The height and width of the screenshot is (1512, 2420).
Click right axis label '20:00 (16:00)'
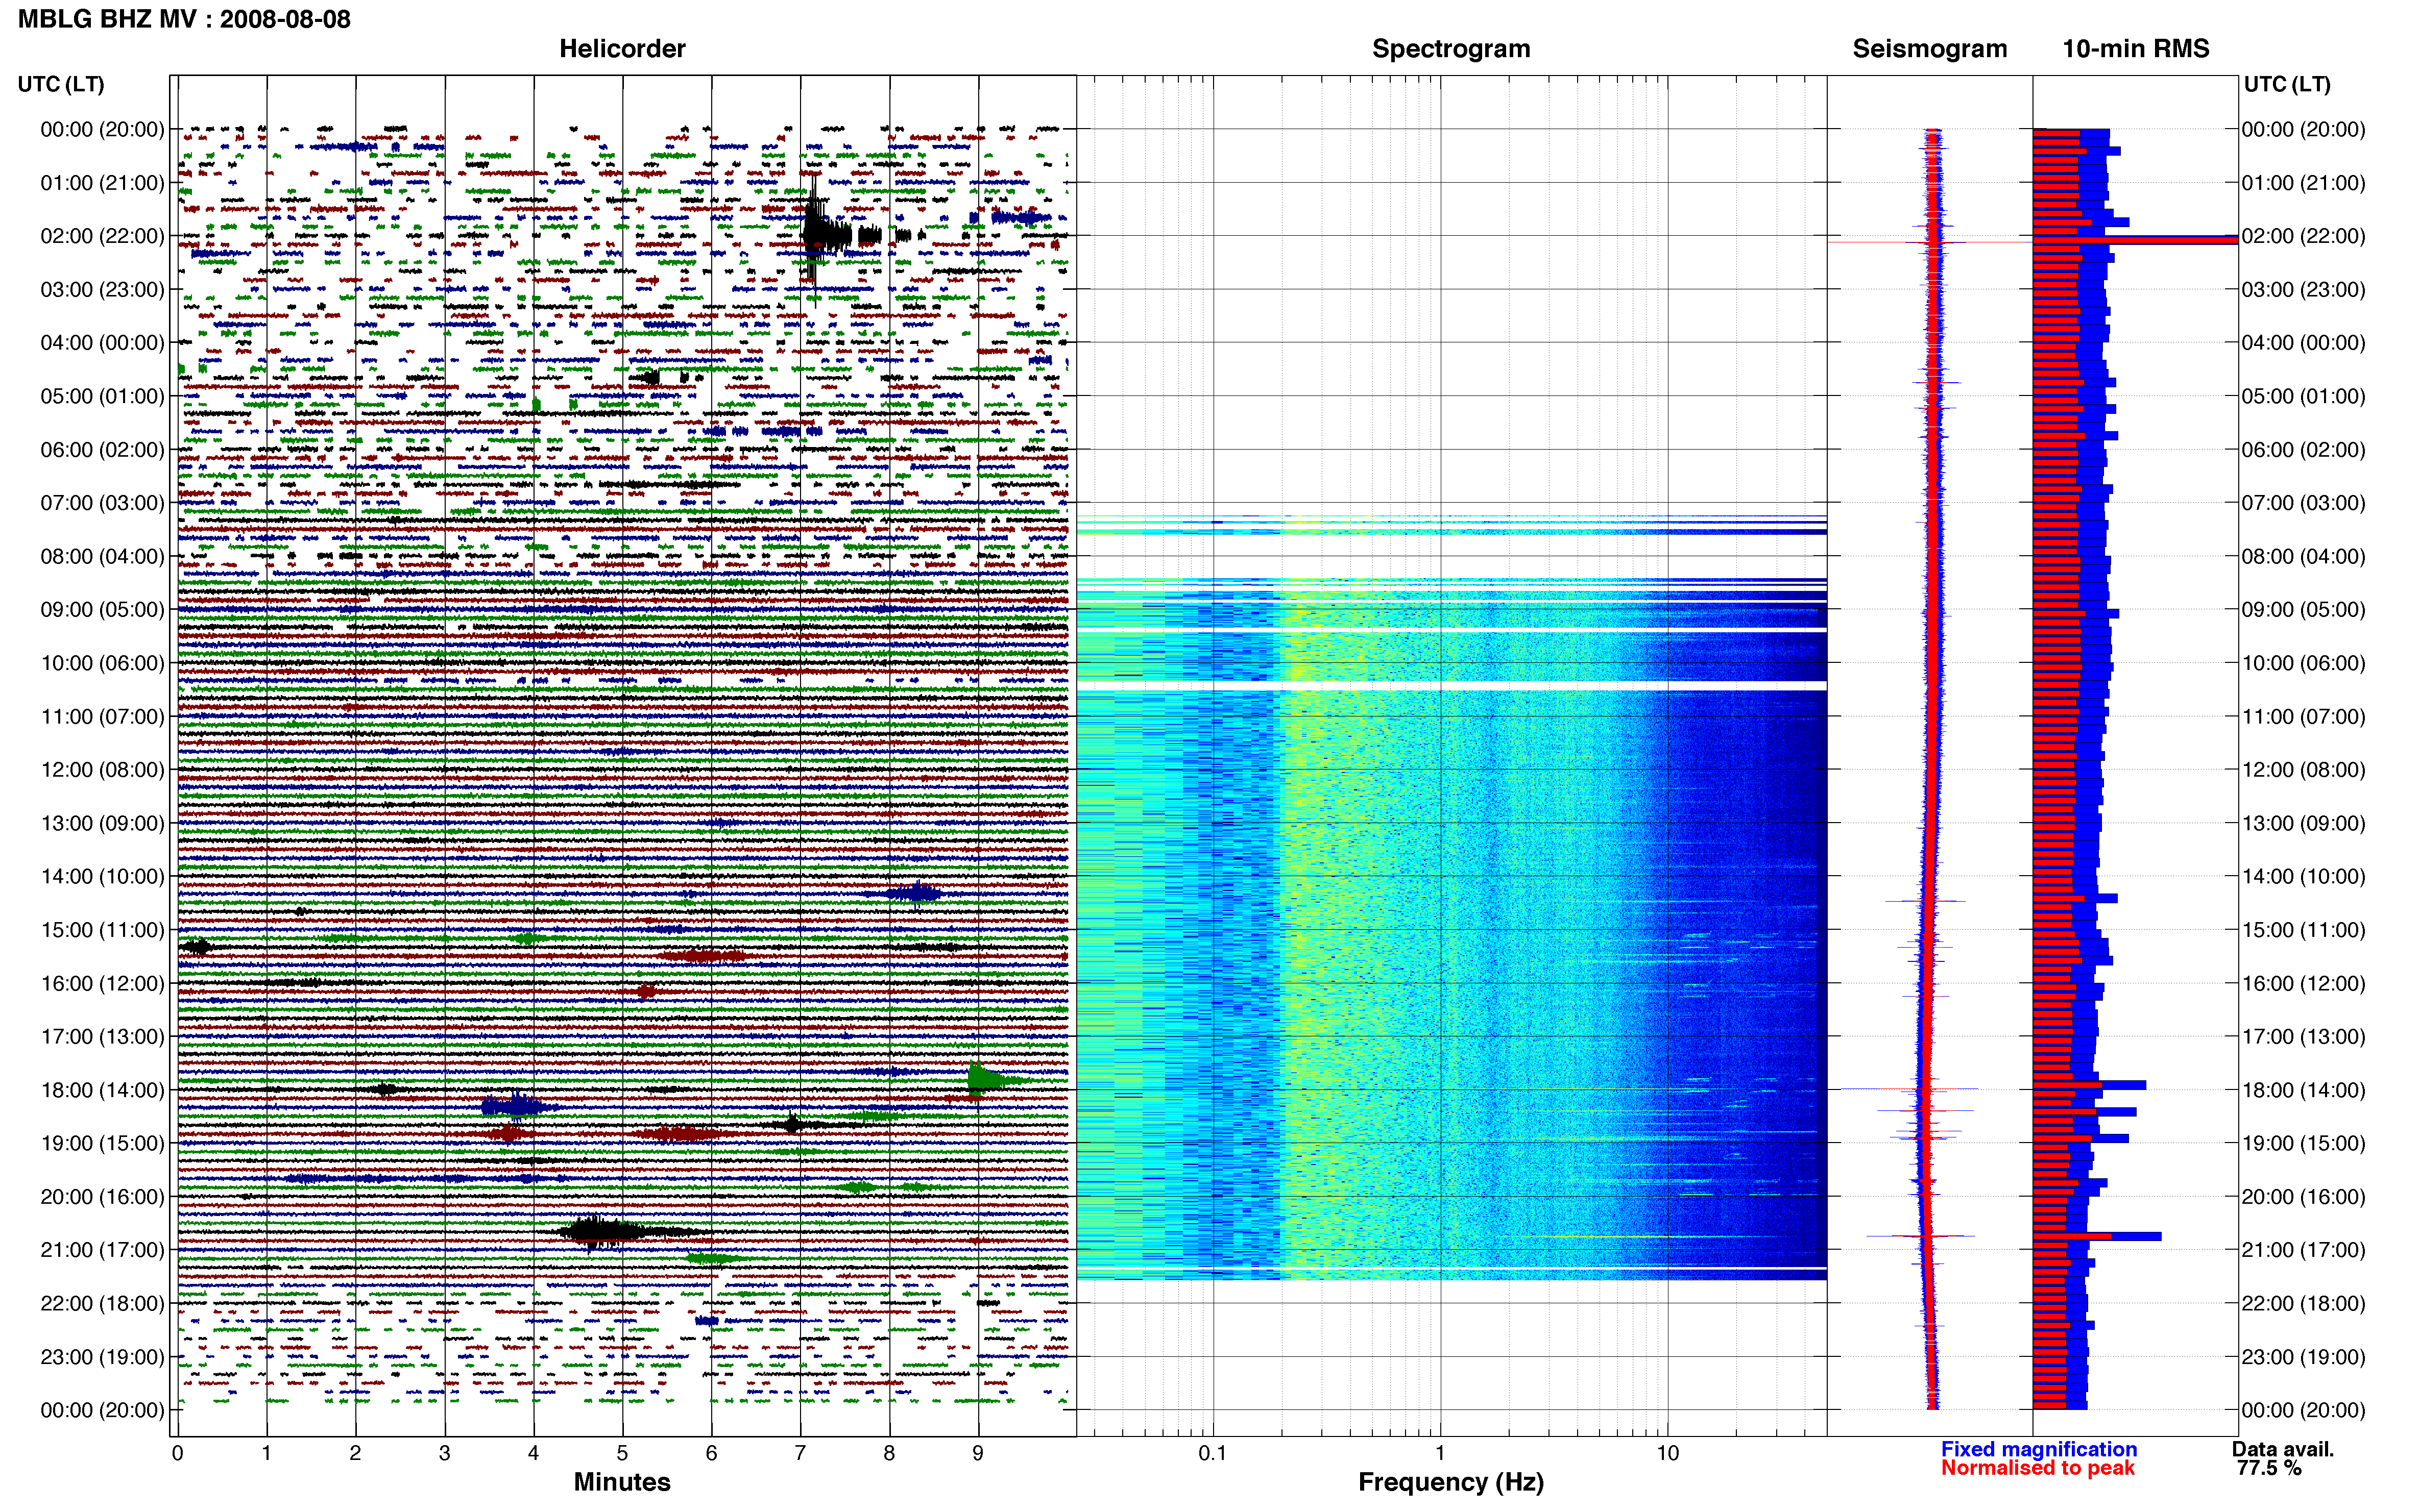click(x=2303, y=1197)
